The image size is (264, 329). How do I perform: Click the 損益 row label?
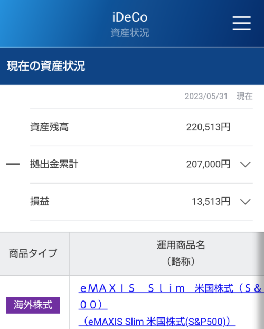[x=40, y=201]
